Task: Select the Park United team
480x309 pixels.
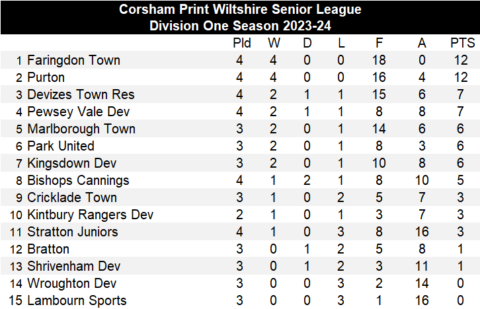Action: click(x=61, y=146)
